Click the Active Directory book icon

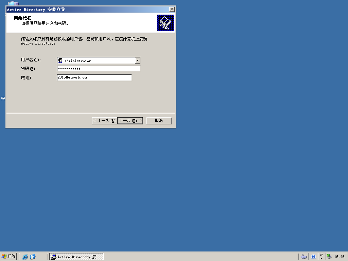(x=165, y=23)
